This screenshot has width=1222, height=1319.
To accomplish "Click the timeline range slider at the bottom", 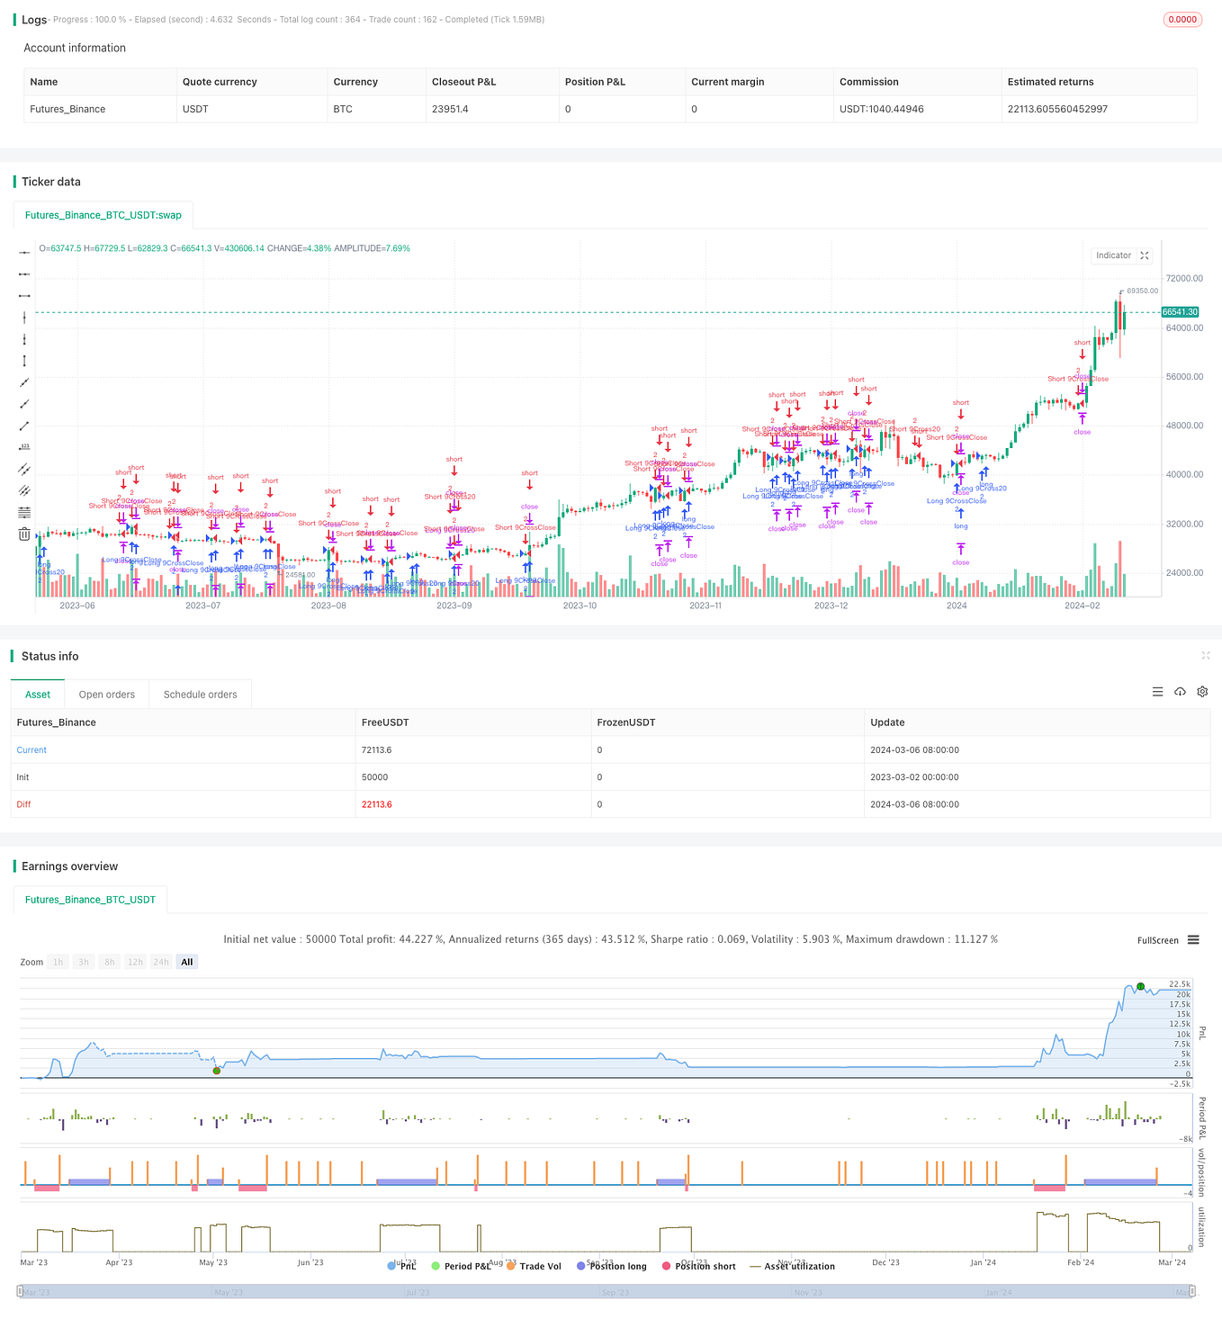I will [x=611, y=1291].
